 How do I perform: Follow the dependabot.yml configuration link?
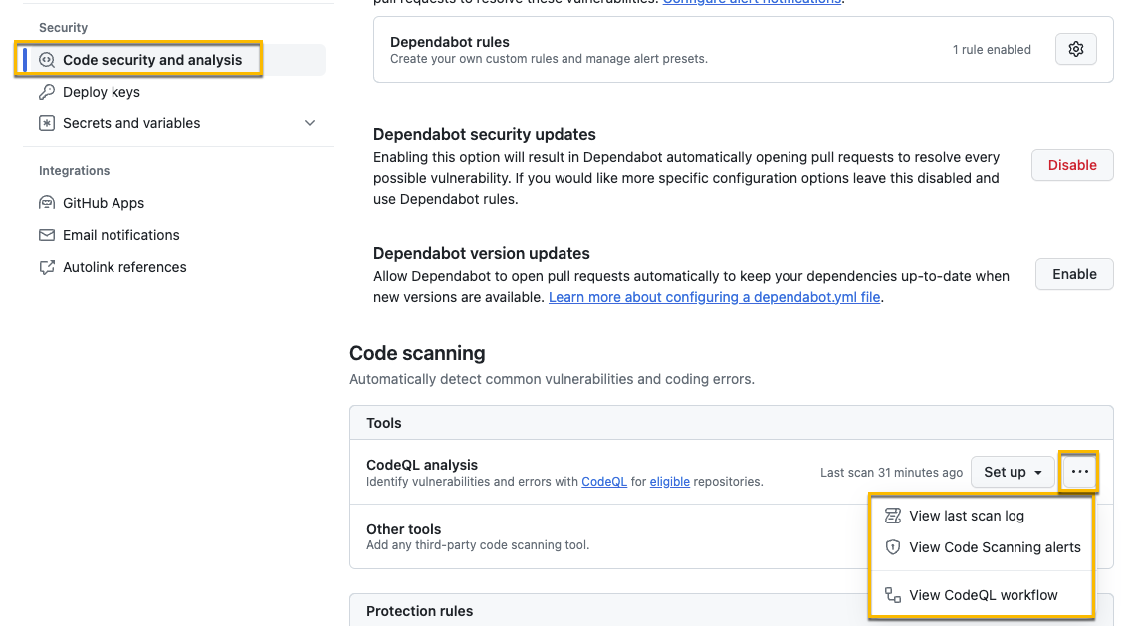pos(714,297)
